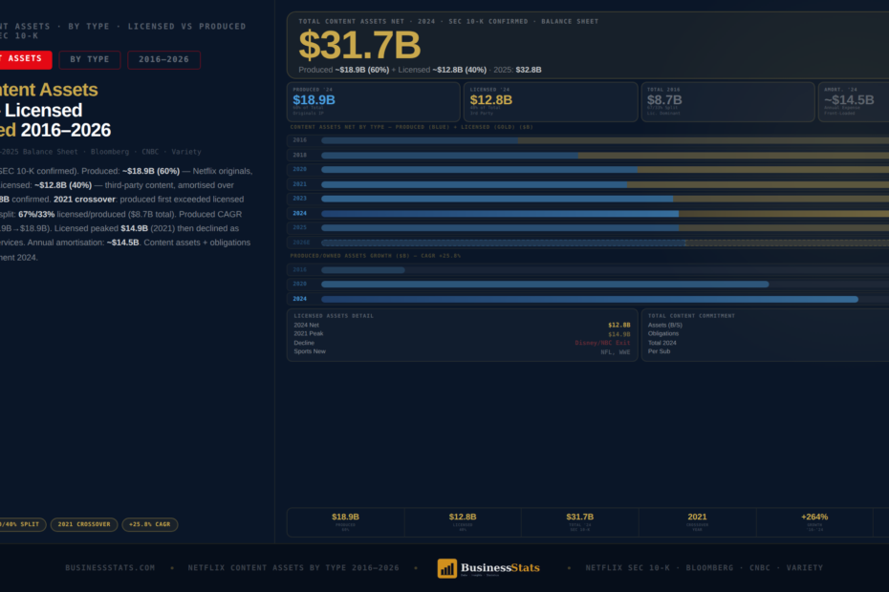The height and width of the screenshot is (592, 889).
Task: Click the Balance Sheet · Bloomberg · CNBC · Variety source line
Action: click(x=100, y=152)
